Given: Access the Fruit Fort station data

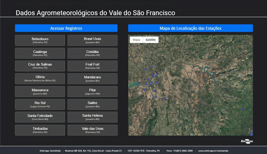Looking at the screenshot, I should [x=92, y=66].
